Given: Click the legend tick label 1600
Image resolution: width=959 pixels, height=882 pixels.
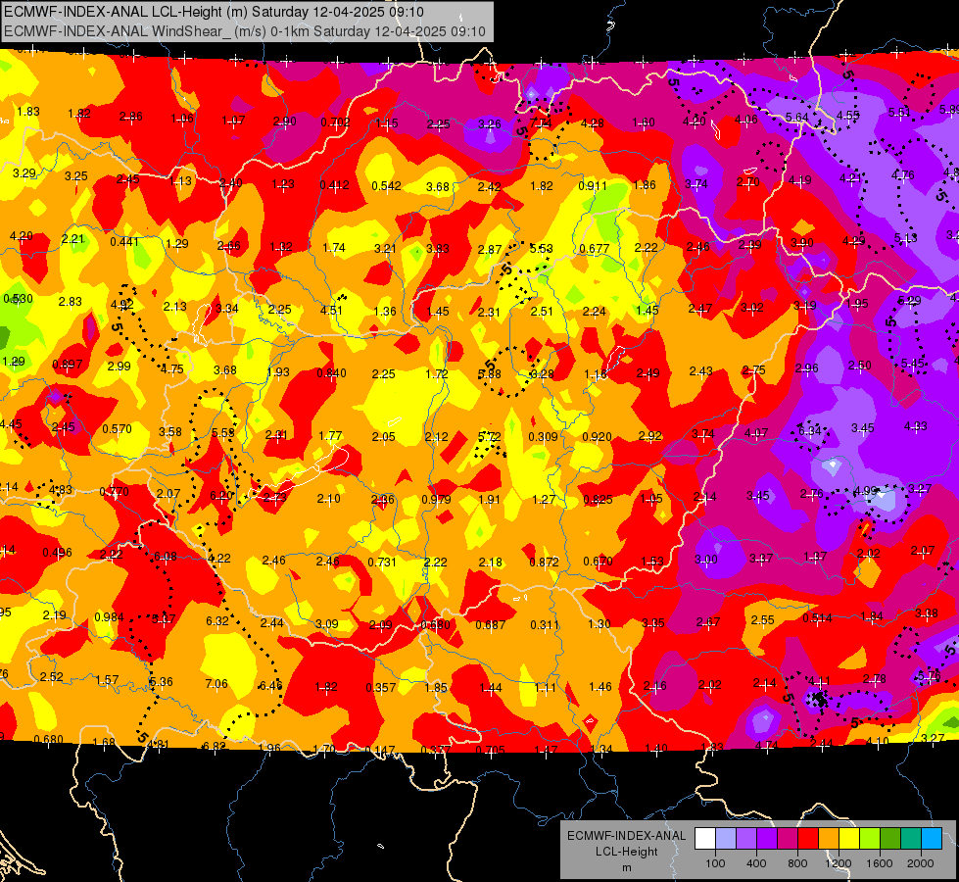Looking at the screenshot, I should click(880, 863).
